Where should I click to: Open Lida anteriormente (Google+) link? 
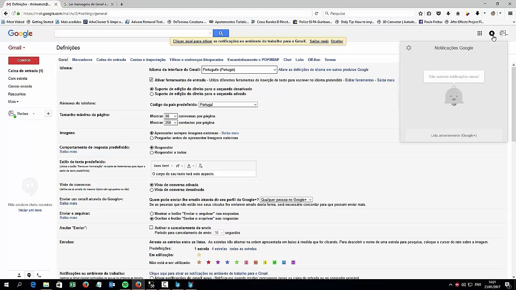point(454,136)
